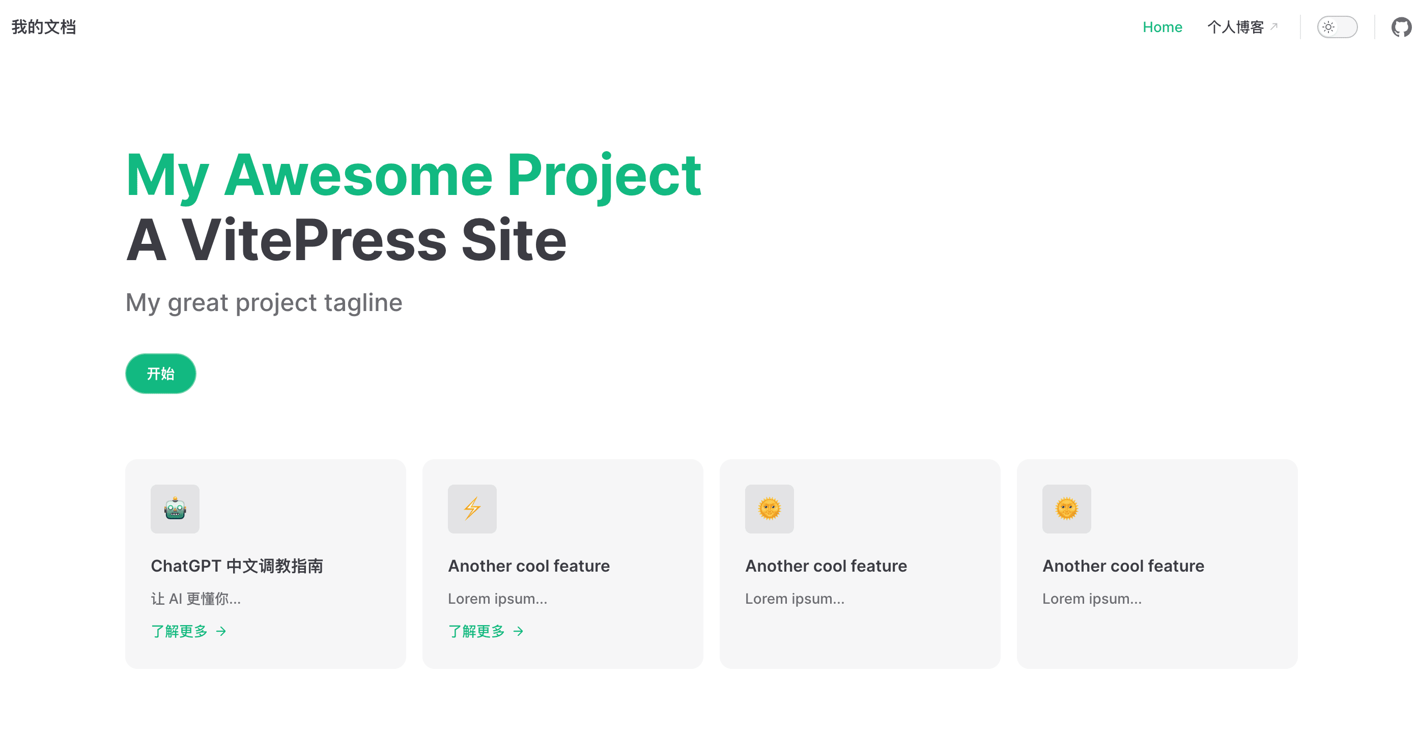Click the My Awesome Project heading

pos(413,175)
